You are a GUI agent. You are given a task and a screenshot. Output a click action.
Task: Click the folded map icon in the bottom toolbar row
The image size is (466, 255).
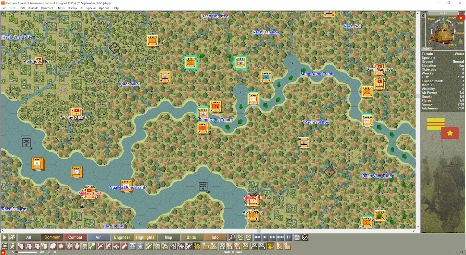click(x=4, y=246)
